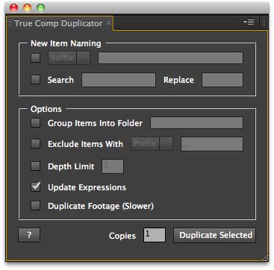The image size is (274, 270).
Task: Click the green zoom window button
Action: (x=41, y=7)
